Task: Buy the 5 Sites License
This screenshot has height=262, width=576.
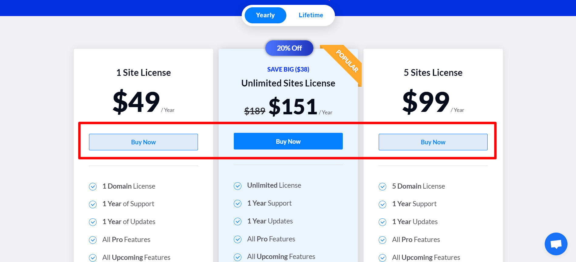Action: coord(433,142)
